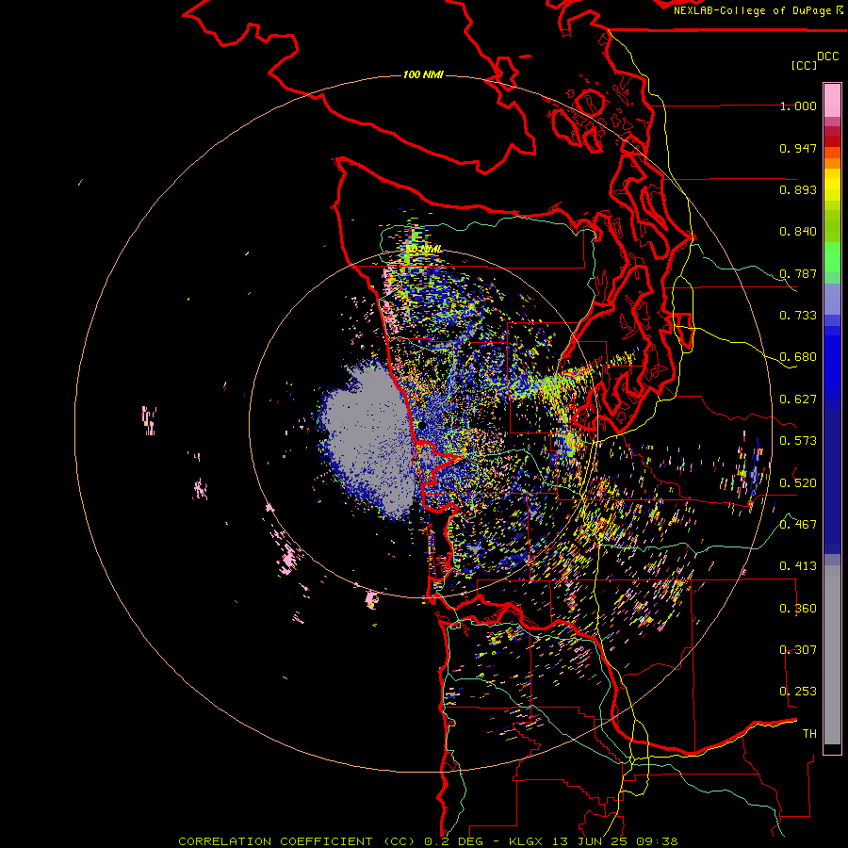Viewport: 848px width, 848px height.
Task: Pick the gray lower color bar segment
Action: [832, 655]
